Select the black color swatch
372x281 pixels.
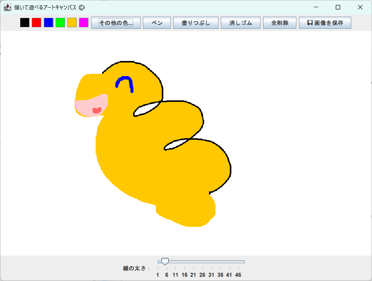(x=25, y=23)
